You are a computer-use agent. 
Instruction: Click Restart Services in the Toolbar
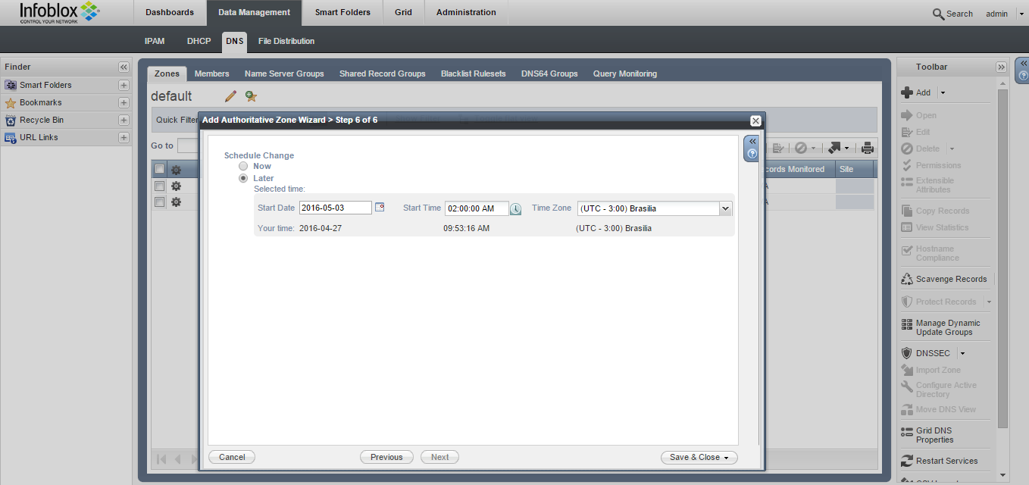[x=946, y=461]
